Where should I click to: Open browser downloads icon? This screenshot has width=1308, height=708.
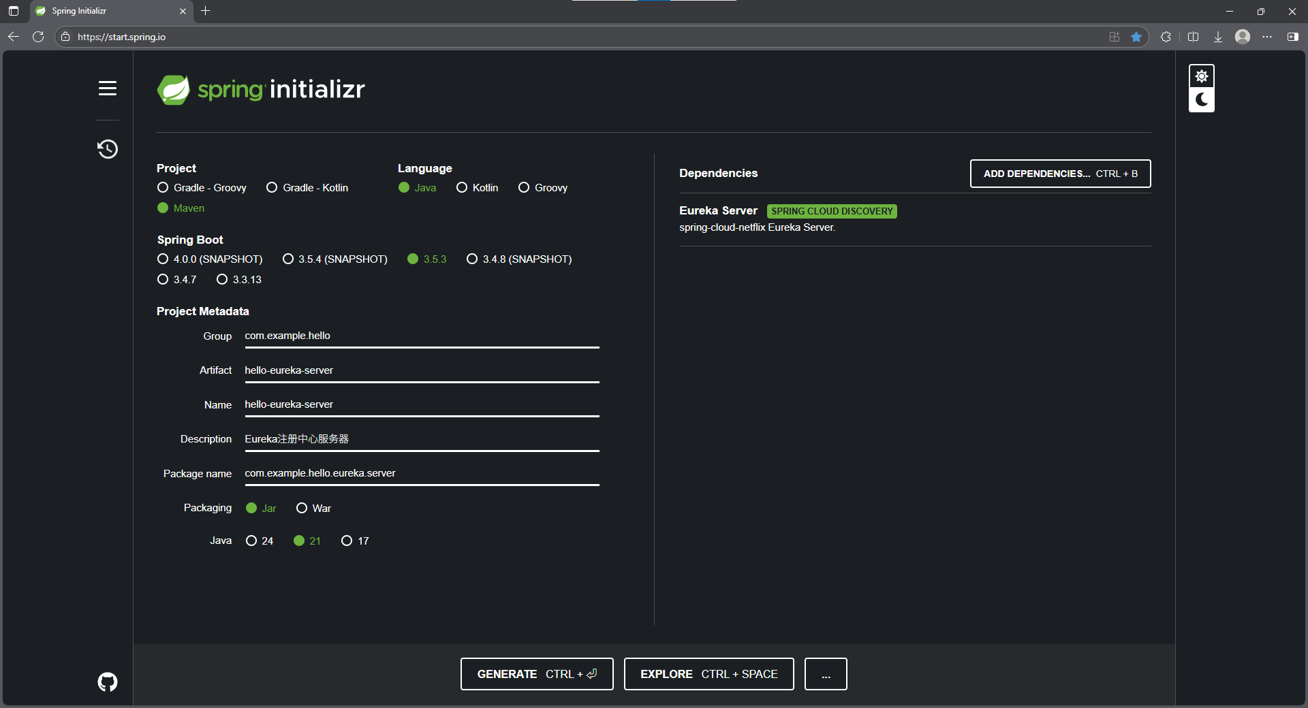click(x=1218, y=37)
